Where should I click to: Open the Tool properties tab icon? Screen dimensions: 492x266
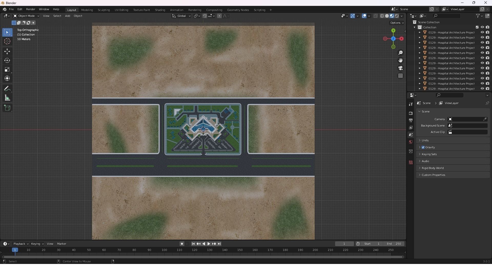point(411,104)
